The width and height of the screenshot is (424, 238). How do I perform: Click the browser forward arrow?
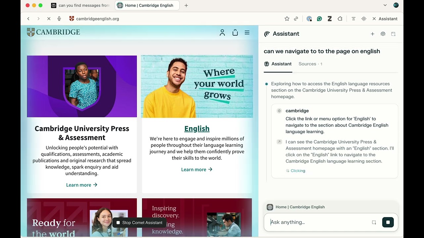38,19
